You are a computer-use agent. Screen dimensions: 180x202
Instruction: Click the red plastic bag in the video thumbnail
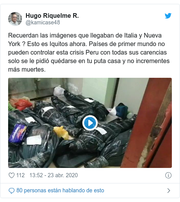(23, 104)
